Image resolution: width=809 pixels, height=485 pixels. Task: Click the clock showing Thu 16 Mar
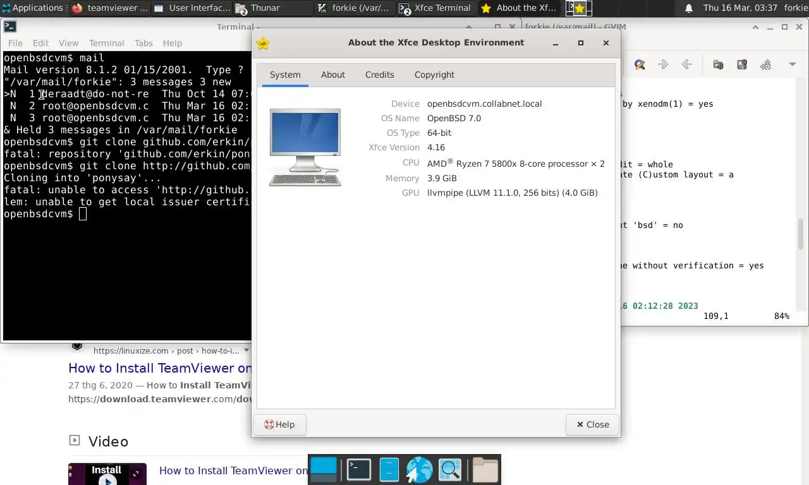[x=740, y=8]
